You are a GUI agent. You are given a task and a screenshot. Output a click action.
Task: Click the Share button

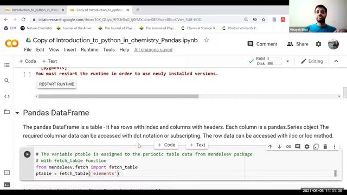click(x=298, y=44)
